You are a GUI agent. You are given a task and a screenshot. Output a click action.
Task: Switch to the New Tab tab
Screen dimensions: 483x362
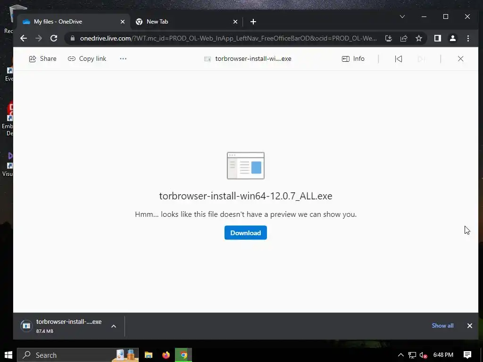click(186, 22)
